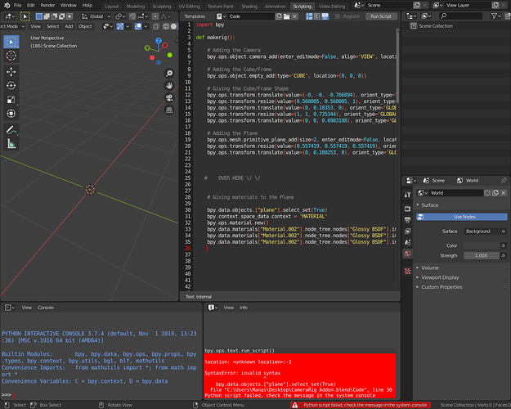The height and width of the screenshot is (409, 511).
Task: Click the World Color swatch
Action: (482, 245)
